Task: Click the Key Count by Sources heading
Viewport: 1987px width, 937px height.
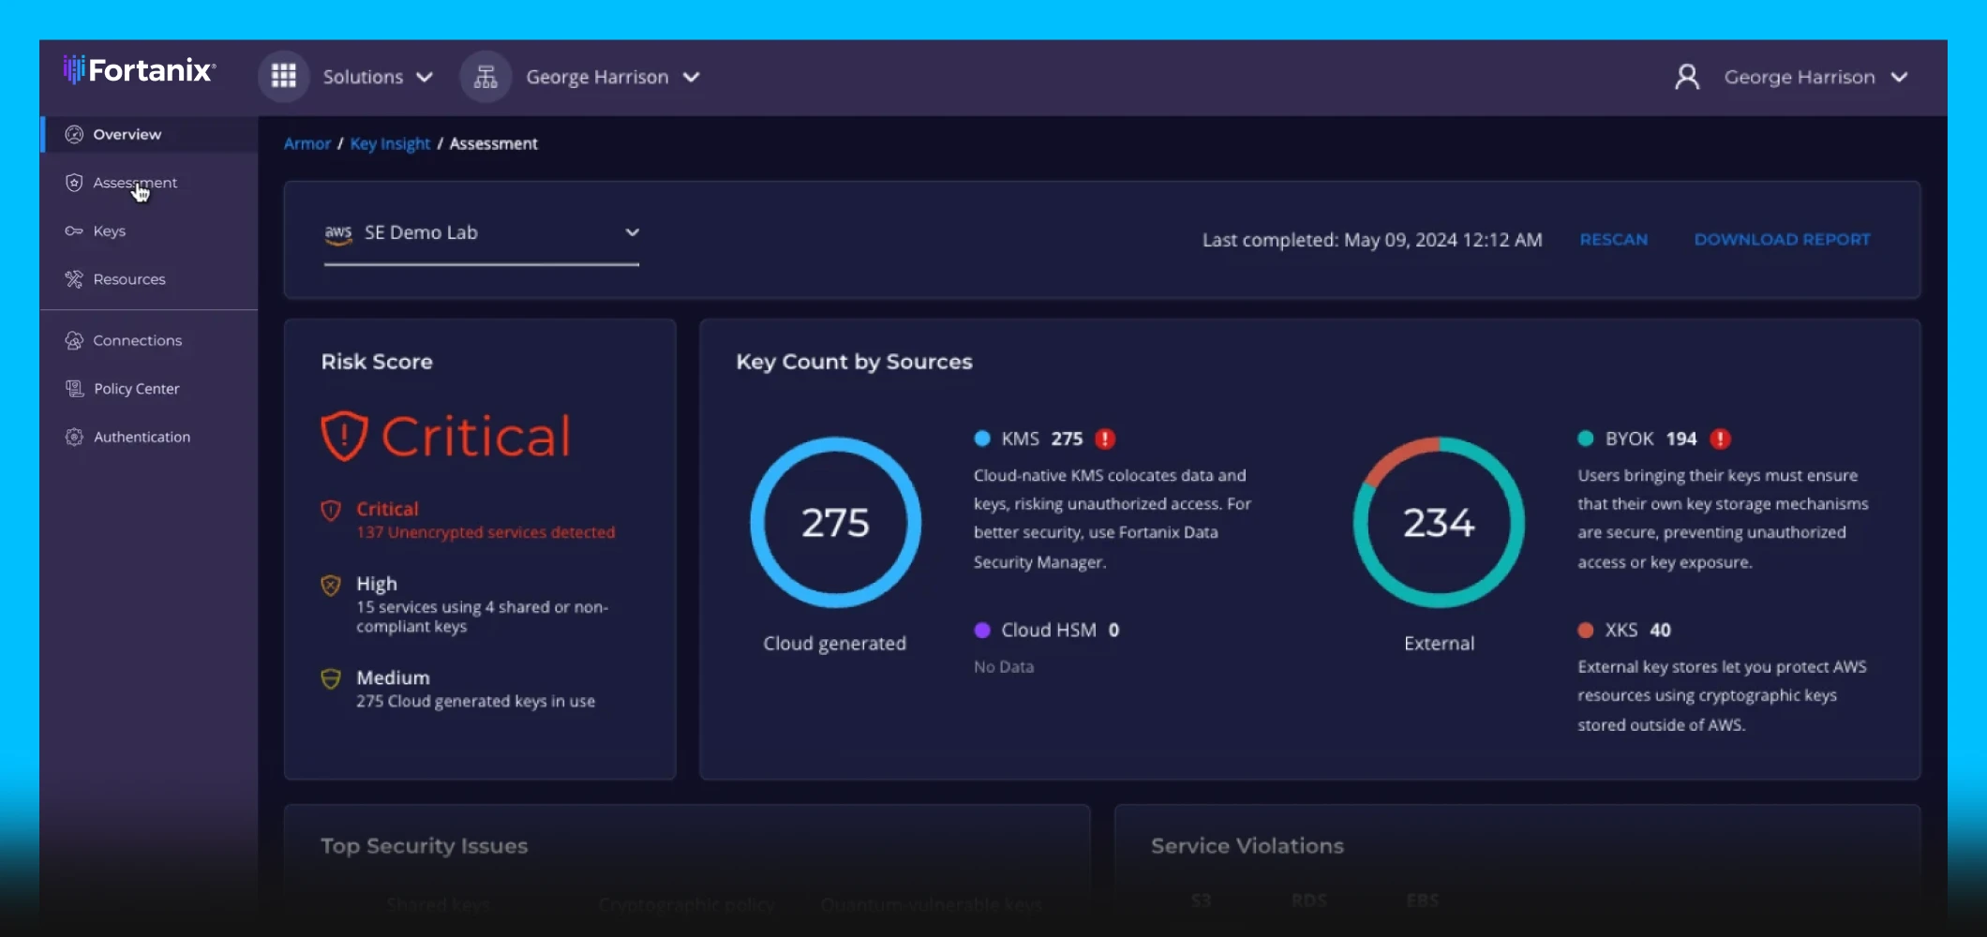Action: pyautogui.click(x=854, y=362)
